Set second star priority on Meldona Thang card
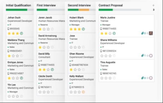Viewport: 163px width, 103px height. (x=13, y=56)
